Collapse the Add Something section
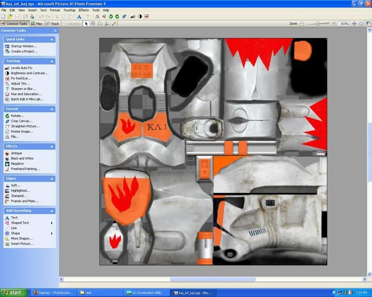This screenshot has width=372, height=297. (x=52, y=211)
